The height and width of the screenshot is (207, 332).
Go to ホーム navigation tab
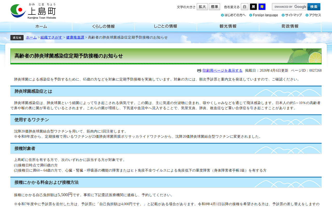click(x=41, y=26)
